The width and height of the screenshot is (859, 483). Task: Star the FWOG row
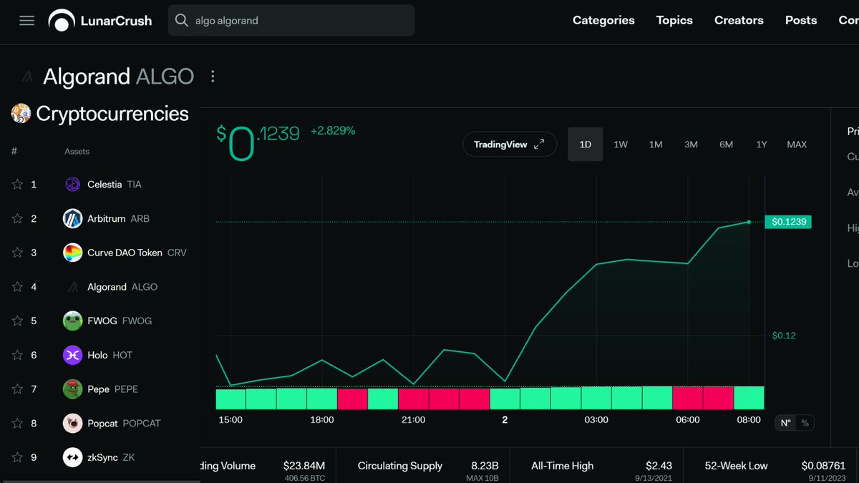17,321
